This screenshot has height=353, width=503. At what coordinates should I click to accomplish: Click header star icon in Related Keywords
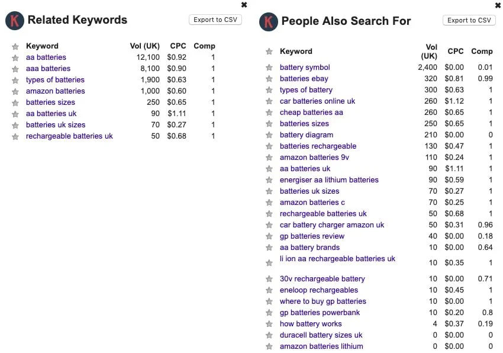15,47
